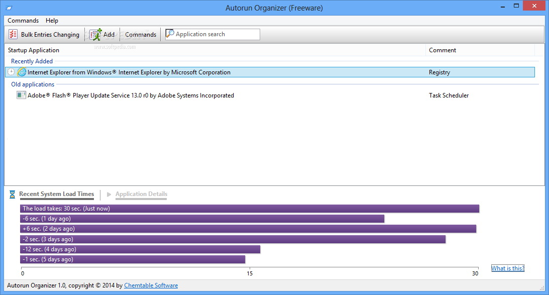Click the magnifying glass search icon
Viewport: 549px width, 295px height.
(x=170, y=34)
